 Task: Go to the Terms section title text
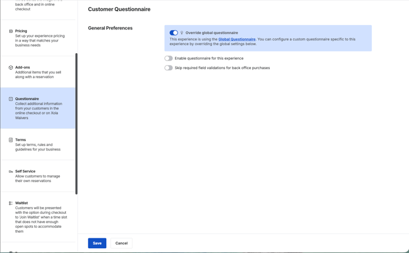coord(20,140)
